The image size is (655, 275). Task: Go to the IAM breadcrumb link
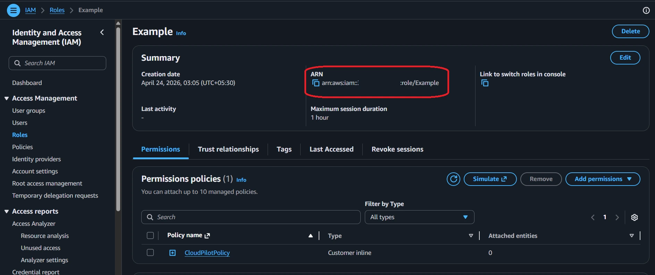(31, 10)
